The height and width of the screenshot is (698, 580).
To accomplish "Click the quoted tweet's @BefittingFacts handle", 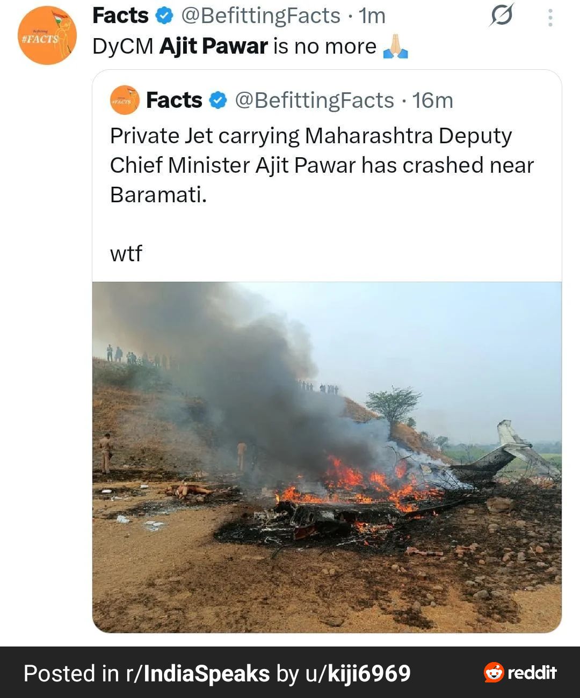I will (315, 100).
